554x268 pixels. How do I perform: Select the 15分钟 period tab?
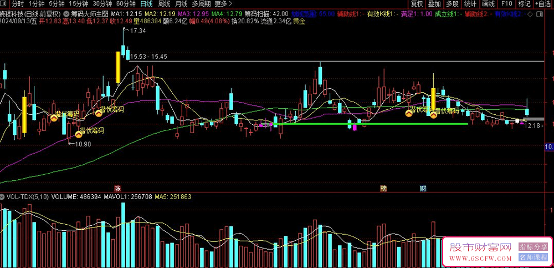[79, 4]
